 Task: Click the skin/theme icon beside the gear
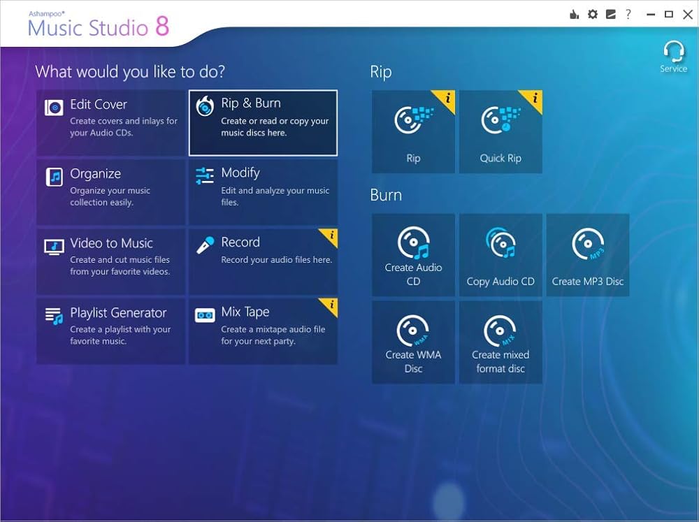[610, 14]
